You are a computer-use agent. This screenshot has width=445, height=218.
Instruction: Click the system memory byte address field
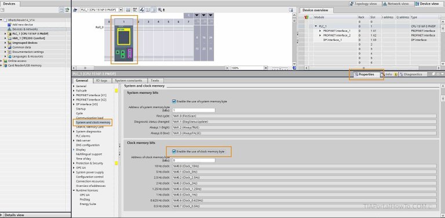coord(194,110)
